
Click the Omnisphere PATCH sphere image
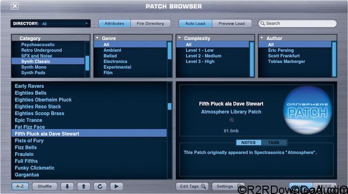pyautogui.click(x=308, y=110)
